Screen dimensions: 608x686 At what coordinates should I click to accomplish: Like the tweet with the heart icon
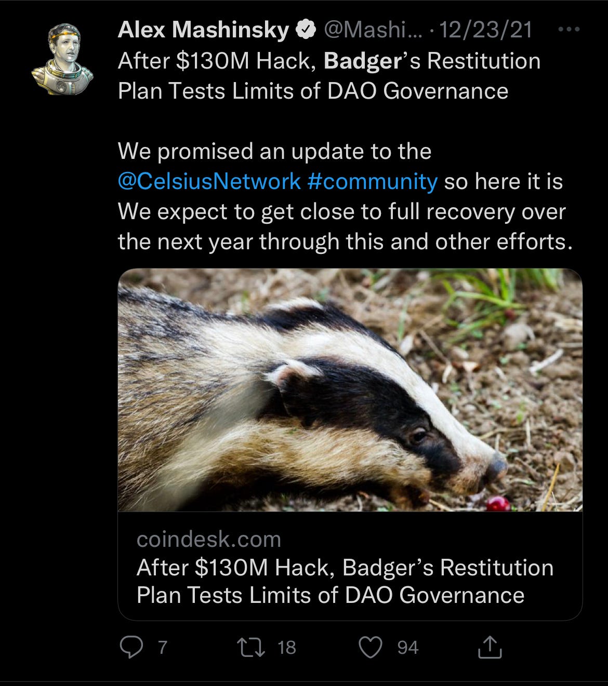[371, 648]
